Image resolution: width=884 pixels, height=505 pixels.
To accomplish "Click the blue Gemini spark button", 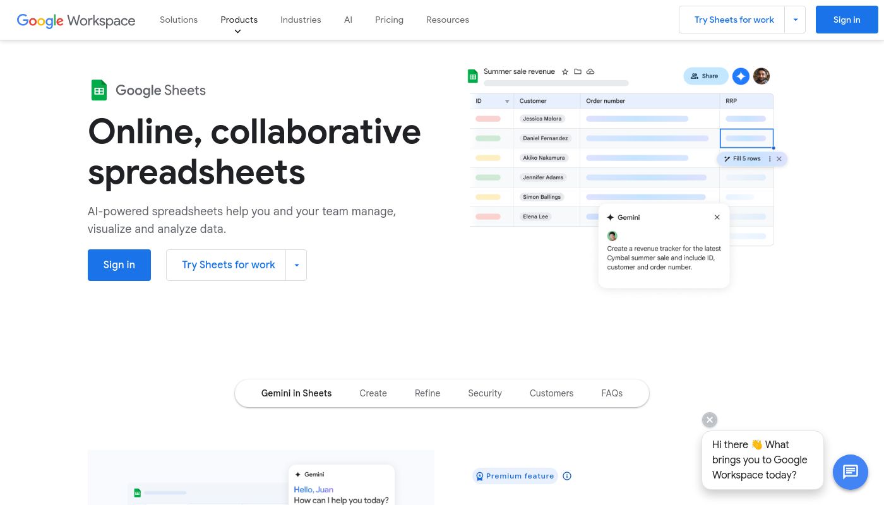I will (741, 76).
